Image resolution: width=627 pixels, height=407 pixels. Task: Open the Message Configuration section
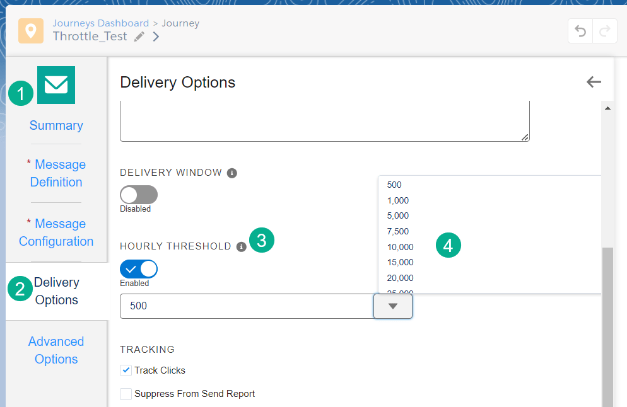[56, 232]
